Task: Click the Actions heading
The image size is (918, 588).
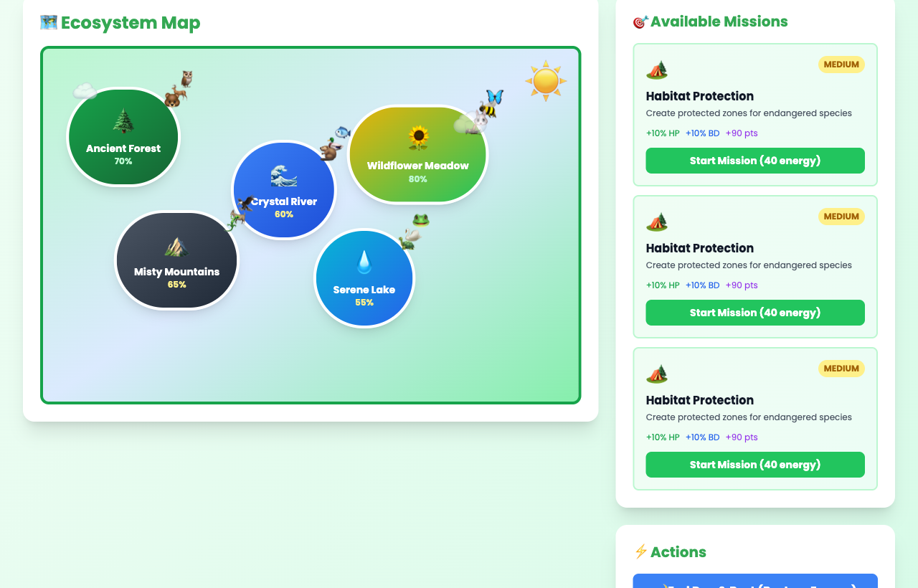Action: pos(678,552)
